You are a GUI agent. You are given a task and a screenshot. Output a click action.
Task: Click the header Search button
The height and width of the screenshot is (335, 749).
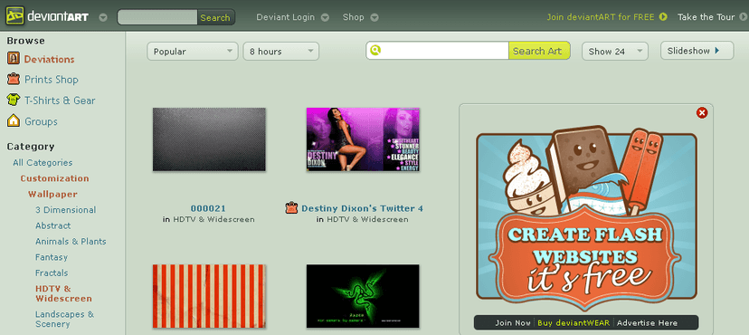(215, 17)
